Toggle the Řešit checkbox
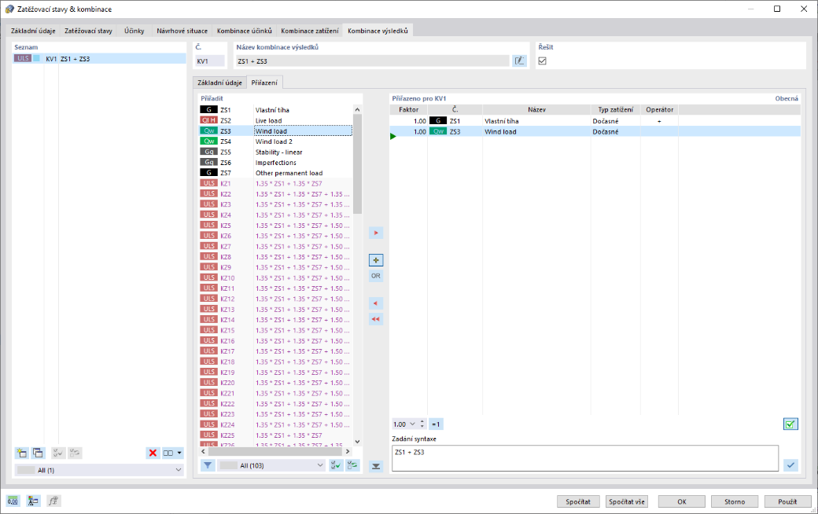Screen dimensions: 818x514 (543, 61)
